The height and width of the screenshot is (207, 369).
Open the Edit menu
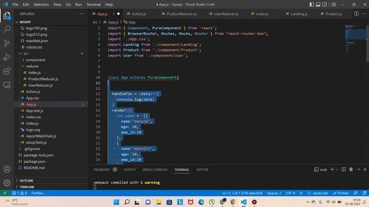[25, 5]
